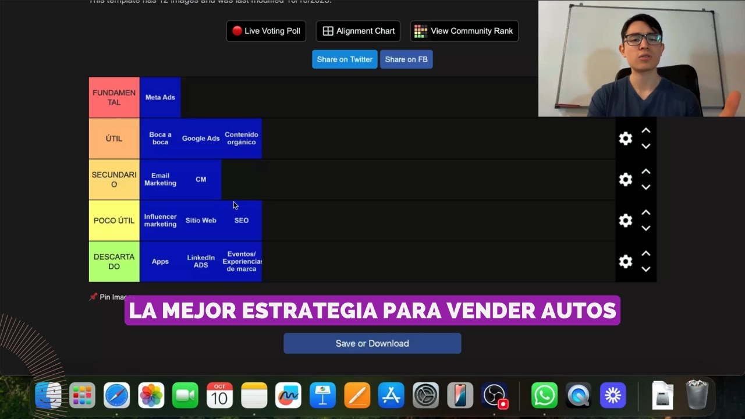The height and width of the screenshot is (419, 745).
Task: Select the red FUNDAMENTAL tier label
Action: (x=114, y=97)
